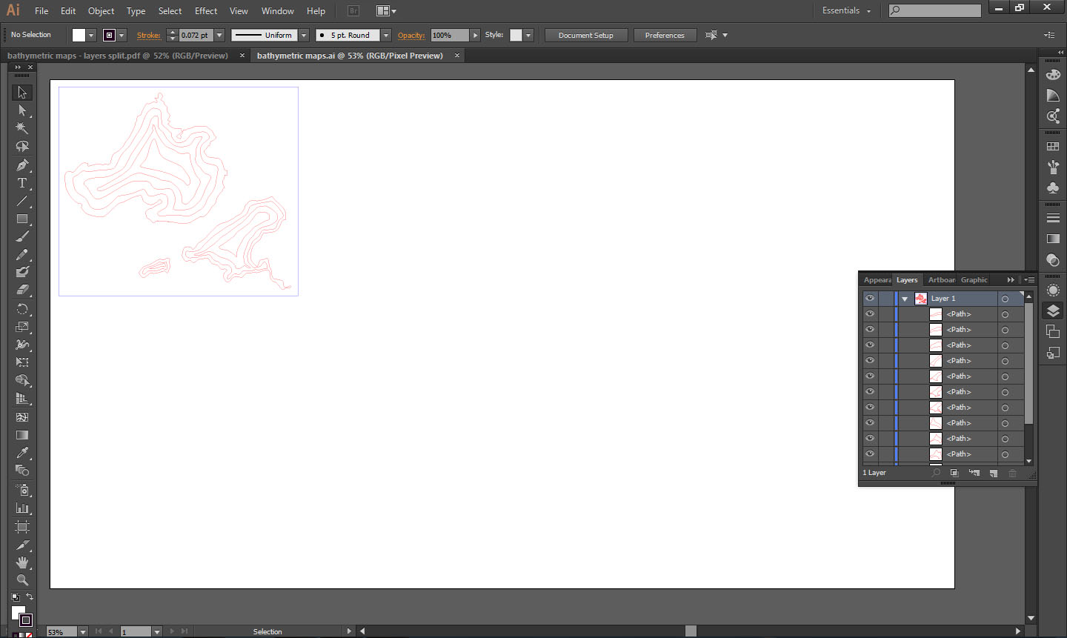Select the Shape Builder tool
The width and height of the screenshot is (1067, 638).
[22, 380]
